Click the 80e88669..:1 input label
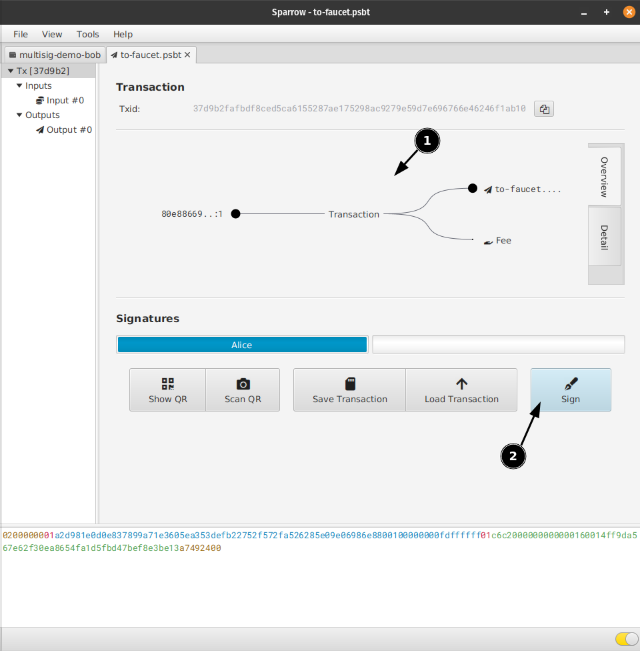640x651 pixels. [192, 214]
